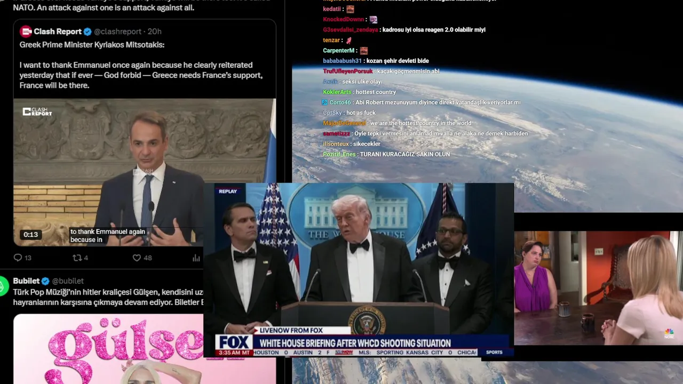Screen dimensions: 683x384
Task: Click the FOX logo on the news banner
Action: coord(234,343)
